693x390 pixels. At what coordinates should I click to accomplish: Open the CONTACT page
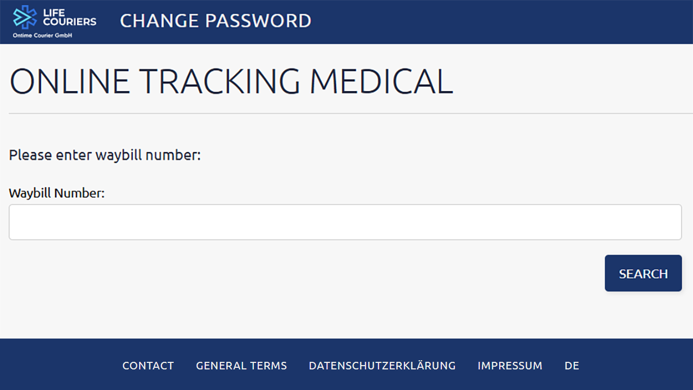(x=148, y=366)
